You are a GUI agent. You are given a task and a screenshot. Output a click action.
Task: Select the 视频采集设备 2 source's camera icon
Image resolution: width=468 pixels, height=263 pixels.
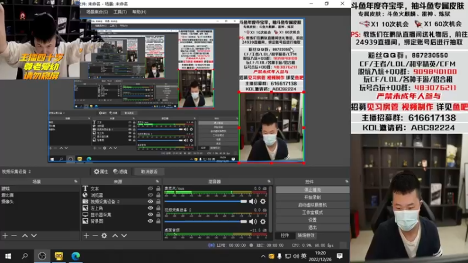pos(85,202)
